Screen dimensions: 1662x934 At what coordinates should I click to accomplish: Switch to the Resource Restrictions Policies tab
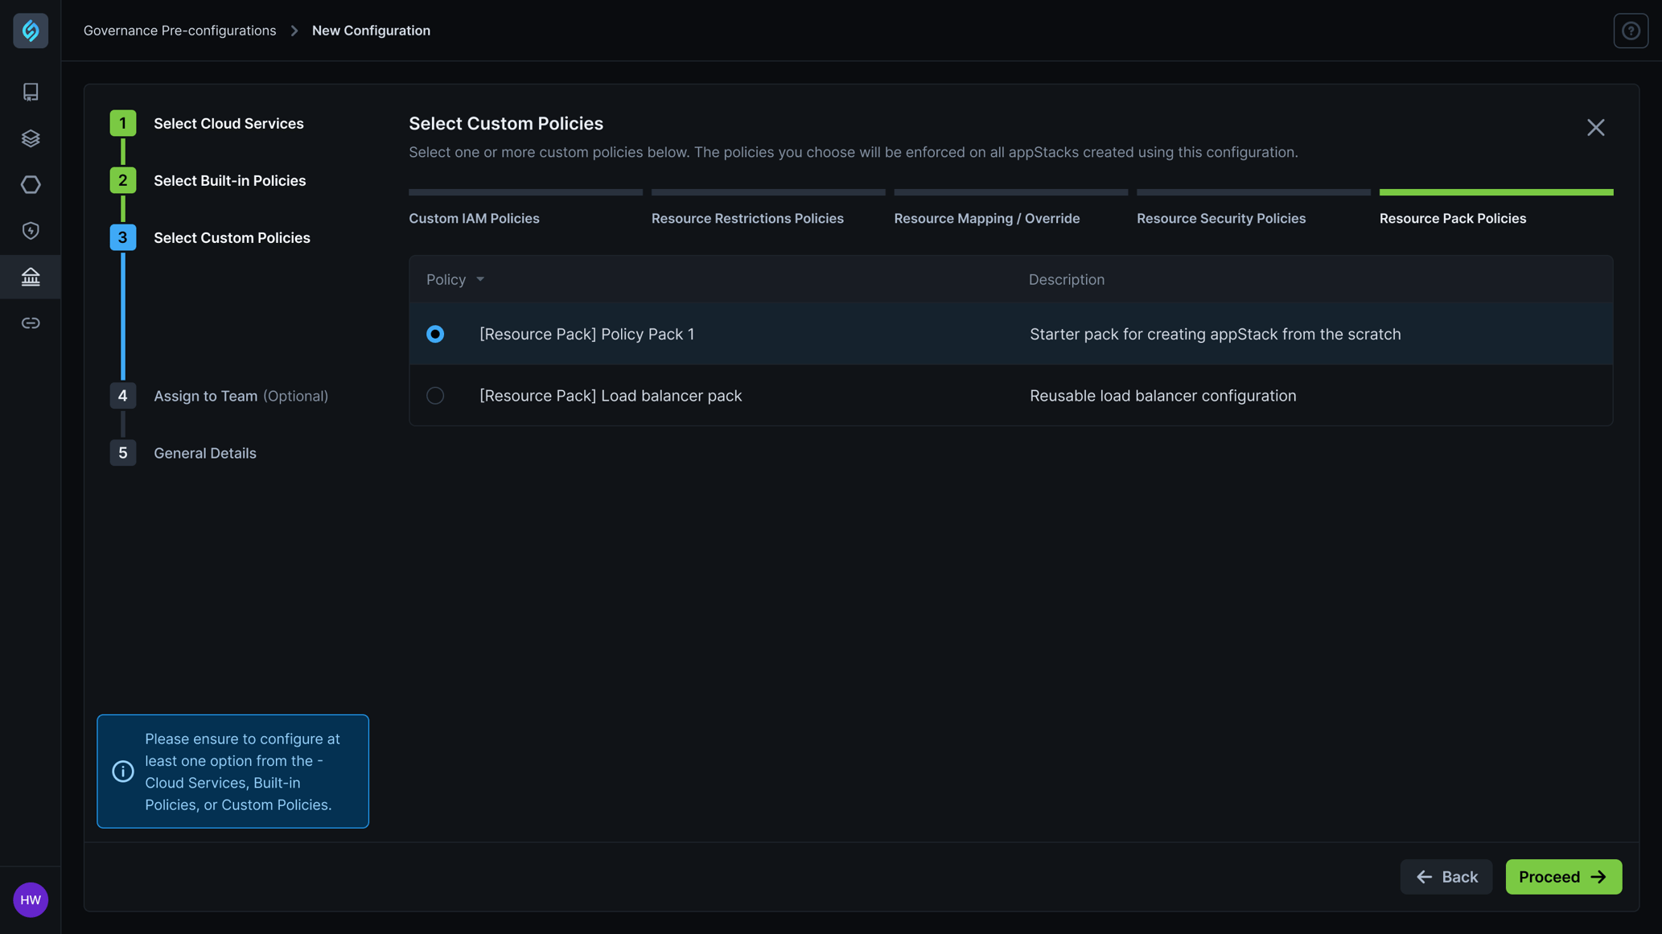(747, 218)
